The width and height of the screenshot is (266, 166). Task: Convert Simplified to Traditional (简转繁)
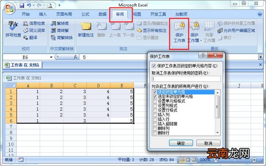pyautogui.click(x=60, y=31)
